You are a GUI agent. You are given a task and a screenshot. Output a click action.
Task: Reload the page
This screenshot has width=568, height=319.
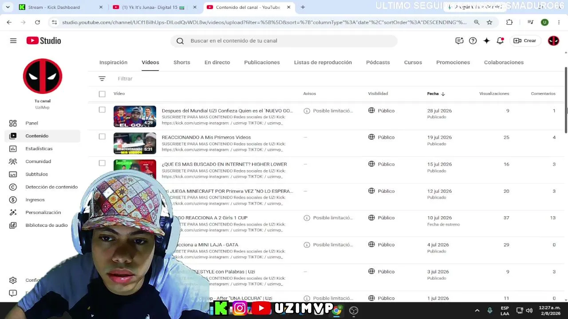coord(37,22)
